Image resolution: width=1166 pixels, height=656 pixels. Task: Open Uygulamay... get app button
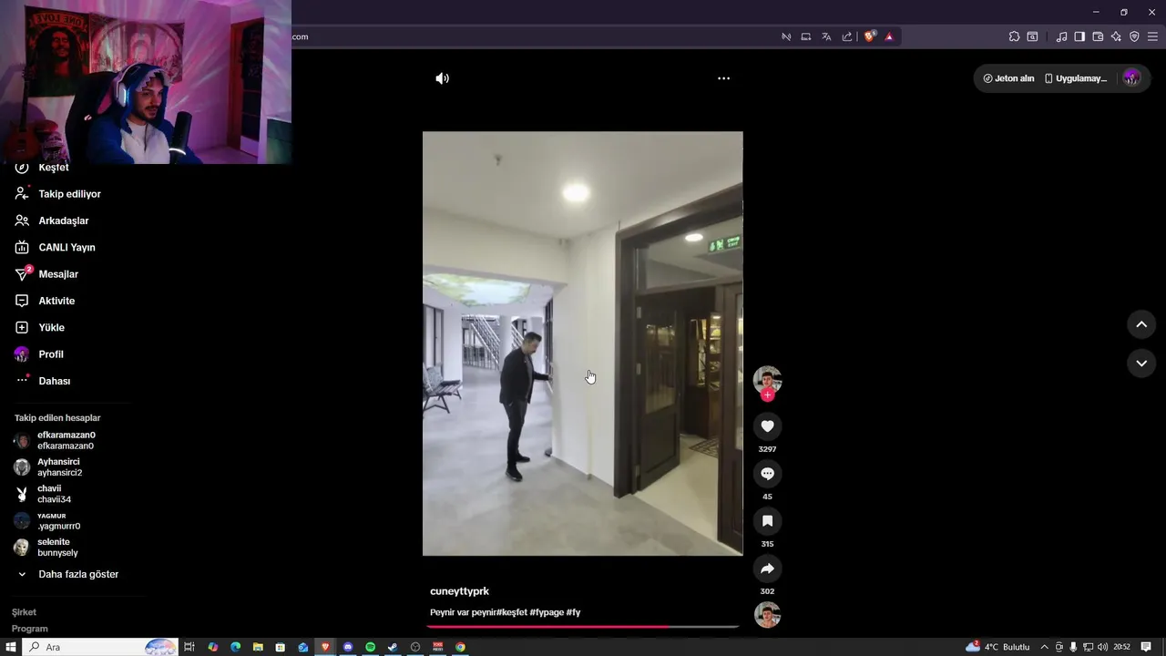[x=1076, y=78]
